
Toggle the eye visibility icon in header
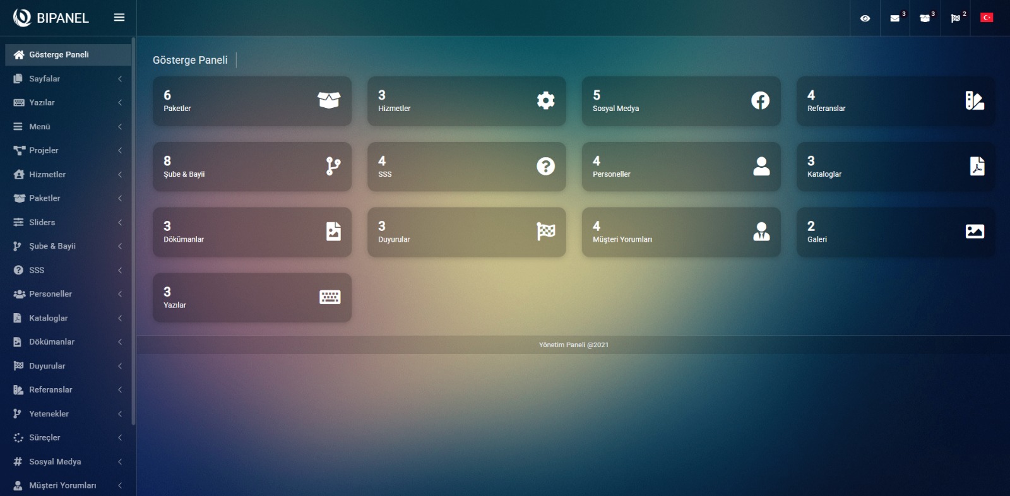865,18
